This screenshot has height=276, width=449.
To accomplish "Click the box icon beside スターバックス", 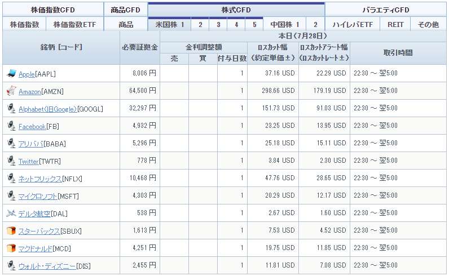I will point(11,230).
